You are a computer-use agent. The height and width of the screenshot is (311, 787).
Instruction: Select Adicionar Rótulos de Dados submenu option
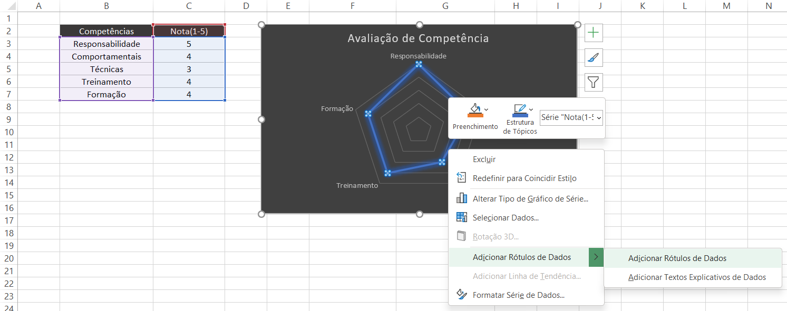click(677, 258)
